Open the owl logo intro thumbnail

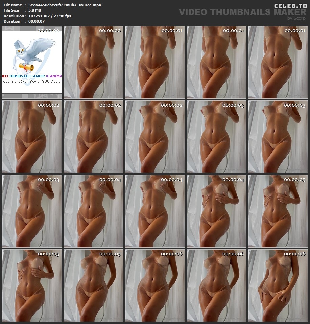(x=32, y=62)
